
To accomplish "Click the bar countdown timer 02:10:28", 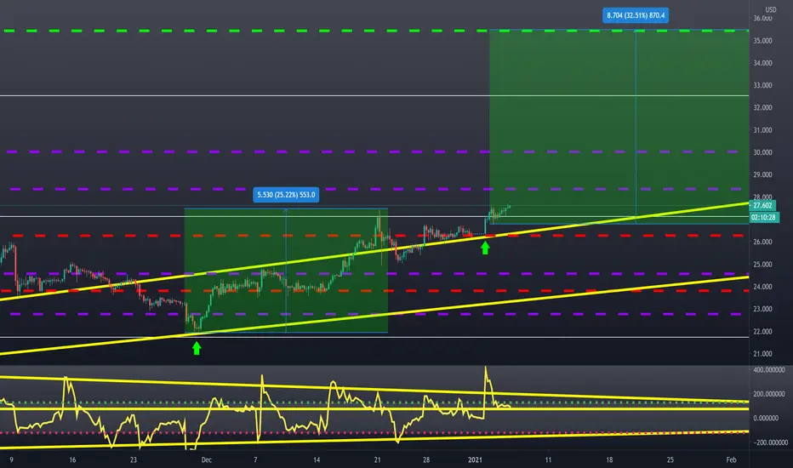I will [x=764, y=218].
